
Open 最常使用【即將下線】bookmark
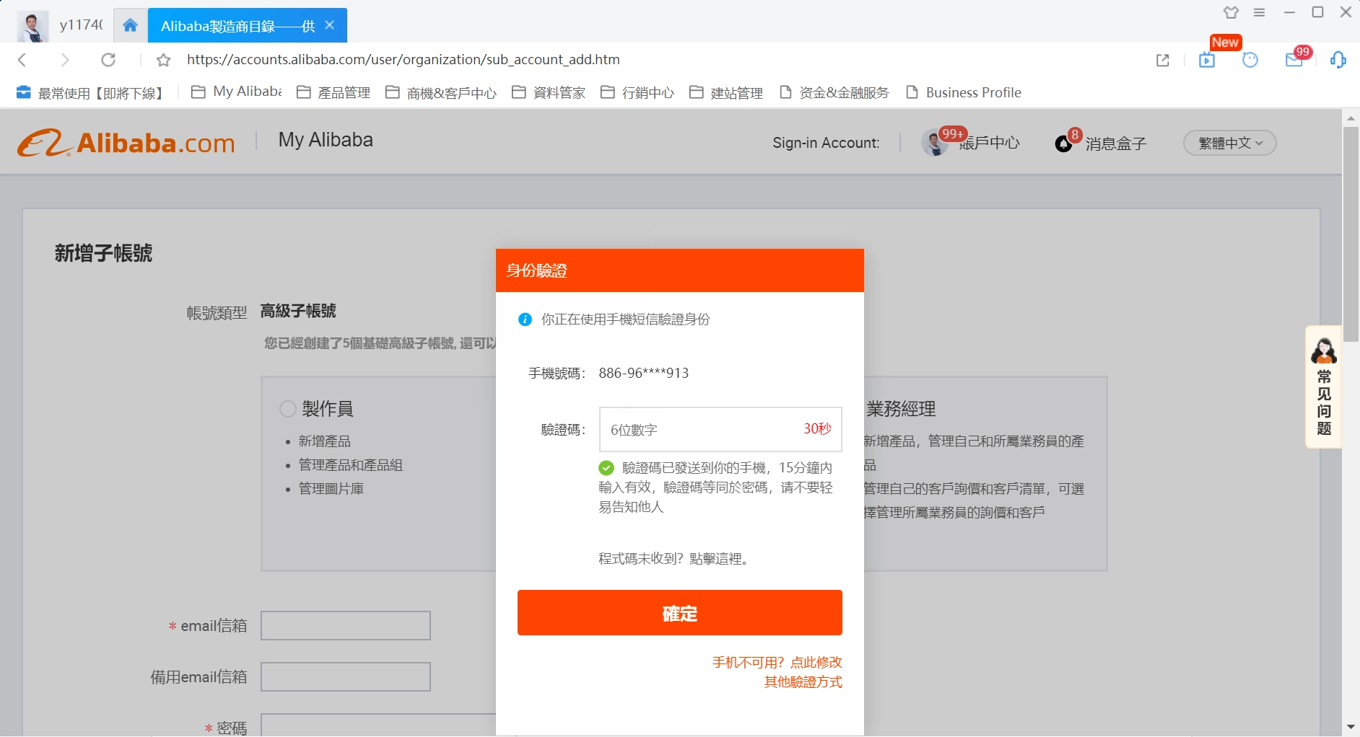point(92,93)
